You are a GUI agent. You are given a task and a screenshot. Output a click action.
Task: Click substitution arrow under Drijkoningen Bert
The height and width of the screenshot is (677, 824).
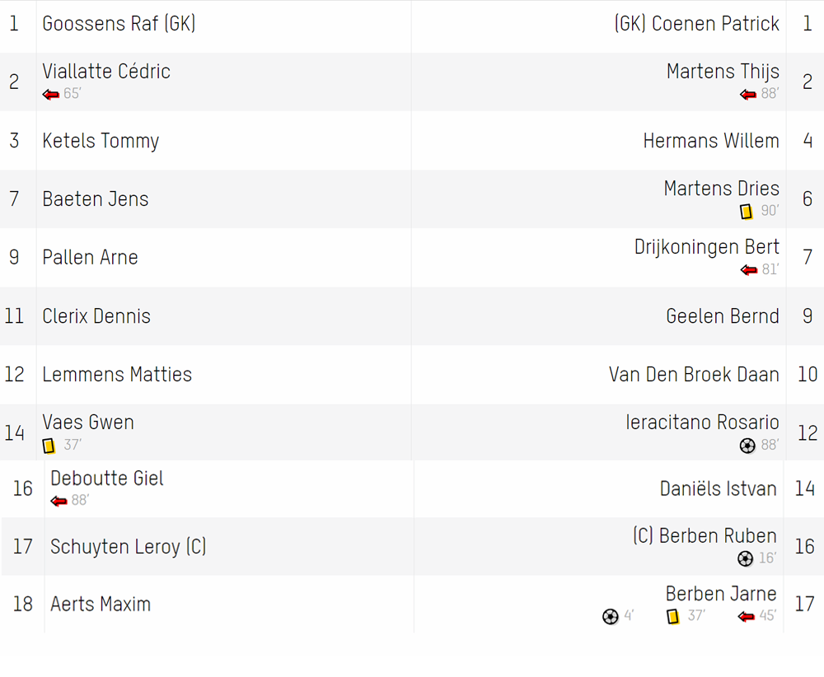pyautogui.click(x=748, y=270)
